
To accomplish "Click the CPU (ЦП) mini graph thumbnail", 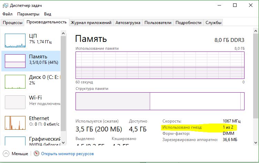I will click(x=15, y=40).
